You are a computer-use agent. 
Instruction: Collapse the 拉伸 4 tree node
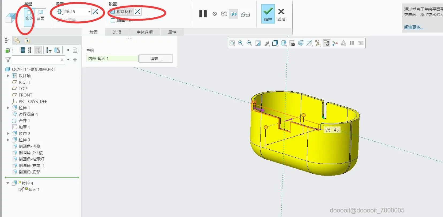(x=8, y=183)
